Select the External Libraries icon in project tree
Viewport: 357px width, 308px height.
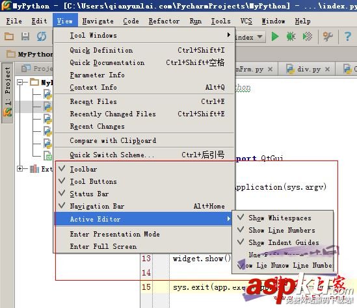[34, 169]
